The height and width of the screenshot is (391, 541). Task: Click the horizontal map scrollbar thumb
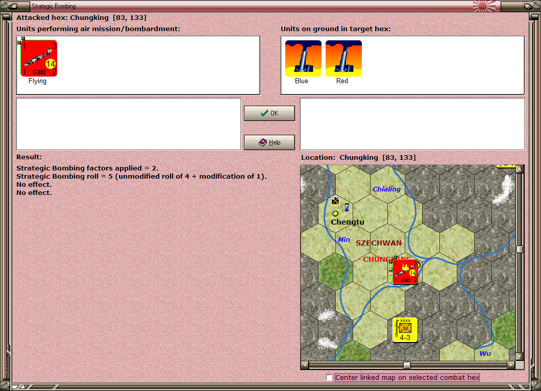(x=407, y=365)
